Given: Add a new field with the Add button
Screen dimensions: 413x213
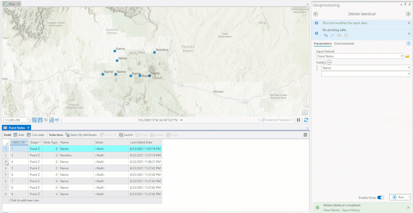Looking at the screenshot, I should [19, 135].
